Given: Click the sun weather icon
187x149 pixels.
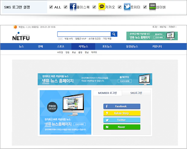Looking at the screenshot, I should [15, 27].
